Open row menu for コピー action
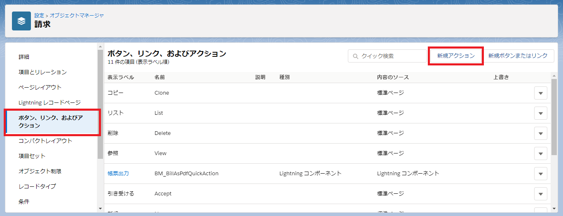 (x=540, y=93)
